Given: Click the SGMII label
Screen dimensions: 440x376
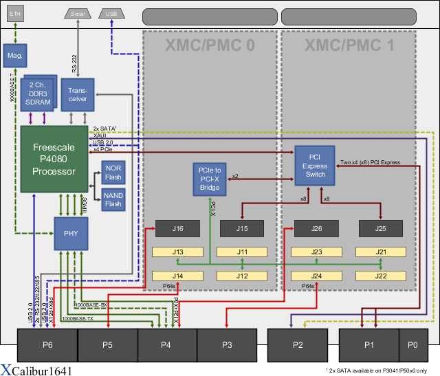Looking at the screenshot, I should 84,206.
